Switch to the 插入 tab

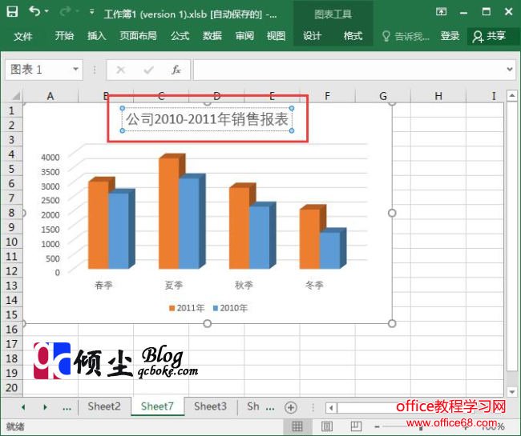96,35
